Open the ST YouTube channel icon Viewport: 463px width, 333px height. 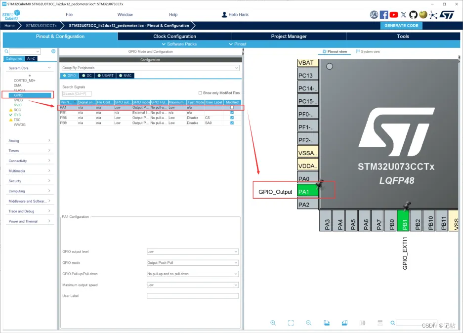point(394,15)
